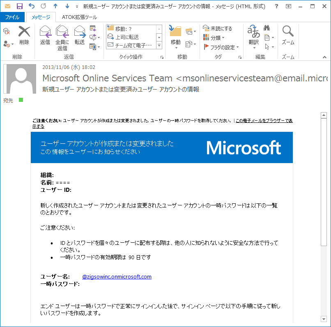This screenshot has height=327, width=331.
Task: Click sender name Microsoft Online Services Team
Action: tap(107, 78)
